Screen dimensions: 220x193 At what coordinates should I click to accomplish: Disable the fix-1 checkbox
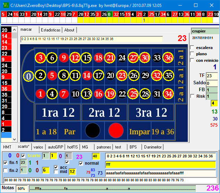pos(5,163)
